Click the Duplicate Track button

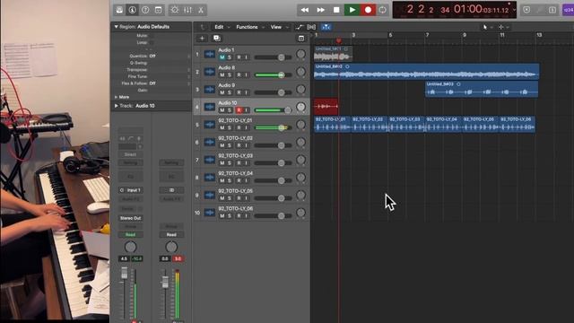pos(216,38)
